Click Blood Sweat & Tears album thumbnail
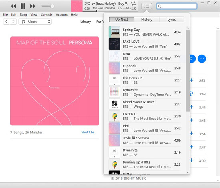Viewport: 220px width, 188px height. (114, 104)
